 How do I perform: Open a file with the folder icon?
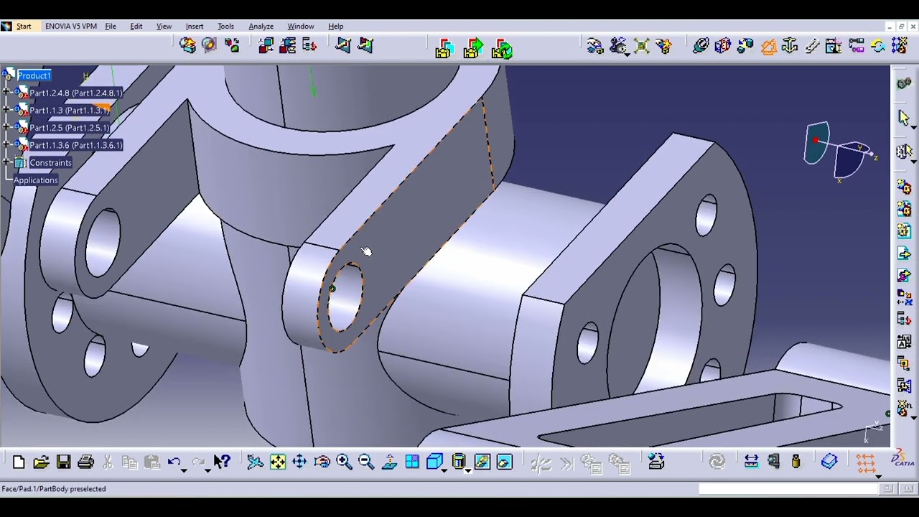pos(41,462)
